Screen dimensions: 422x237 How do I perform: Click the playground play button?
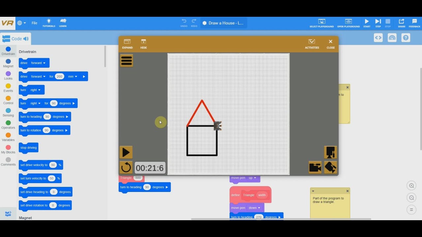[x=126, y=152]
